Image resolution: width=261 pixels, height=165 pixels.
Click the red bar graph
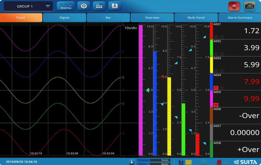tap(198, 144)
